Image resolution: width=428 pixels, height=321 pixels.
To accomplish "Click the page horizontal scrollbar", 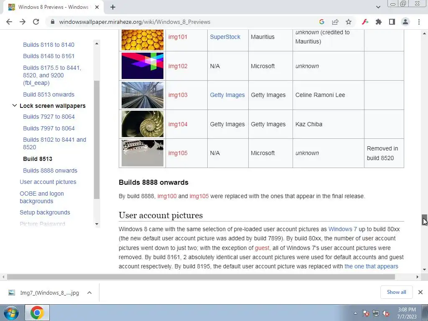I will click(x=201, y=277).
